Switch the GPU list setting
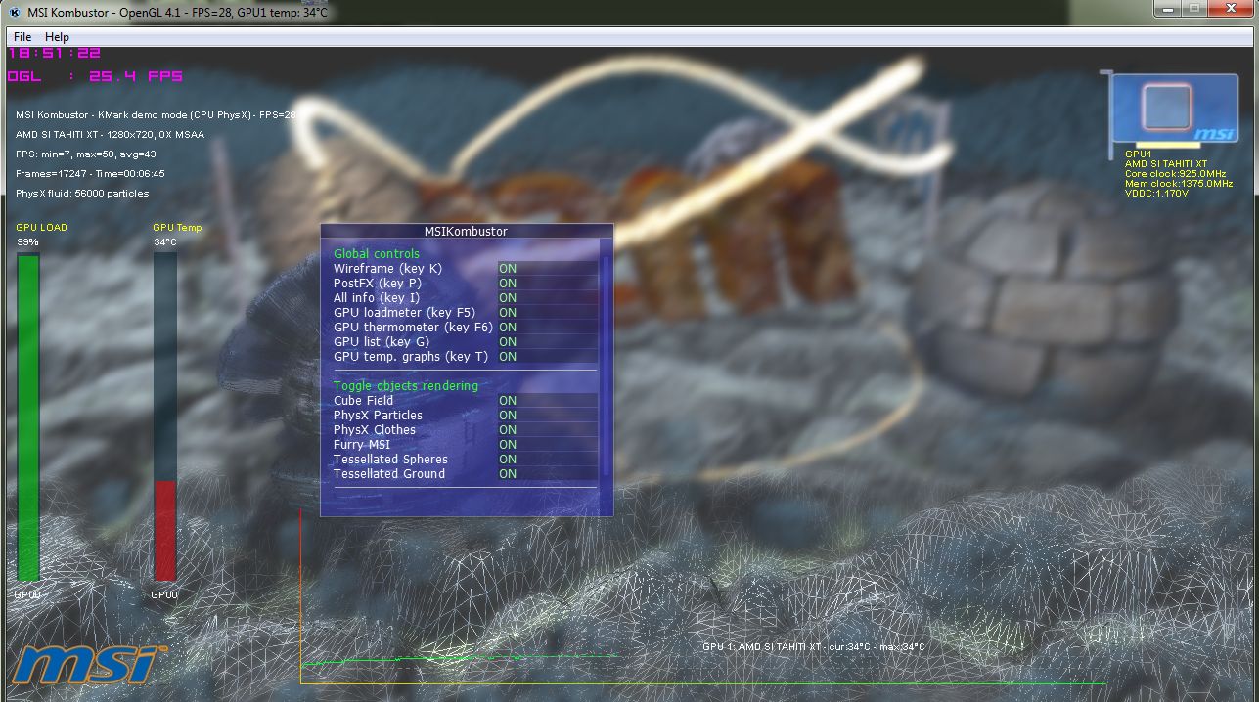 508,342
